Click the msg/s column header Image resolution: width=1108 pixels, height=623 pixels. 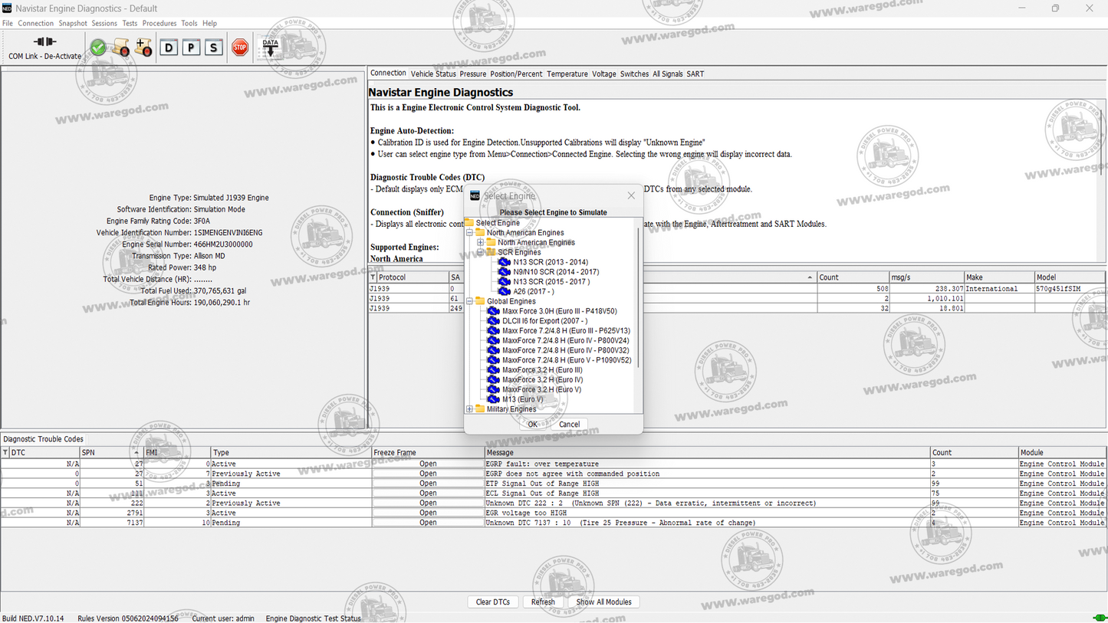[x=926, y=277]
